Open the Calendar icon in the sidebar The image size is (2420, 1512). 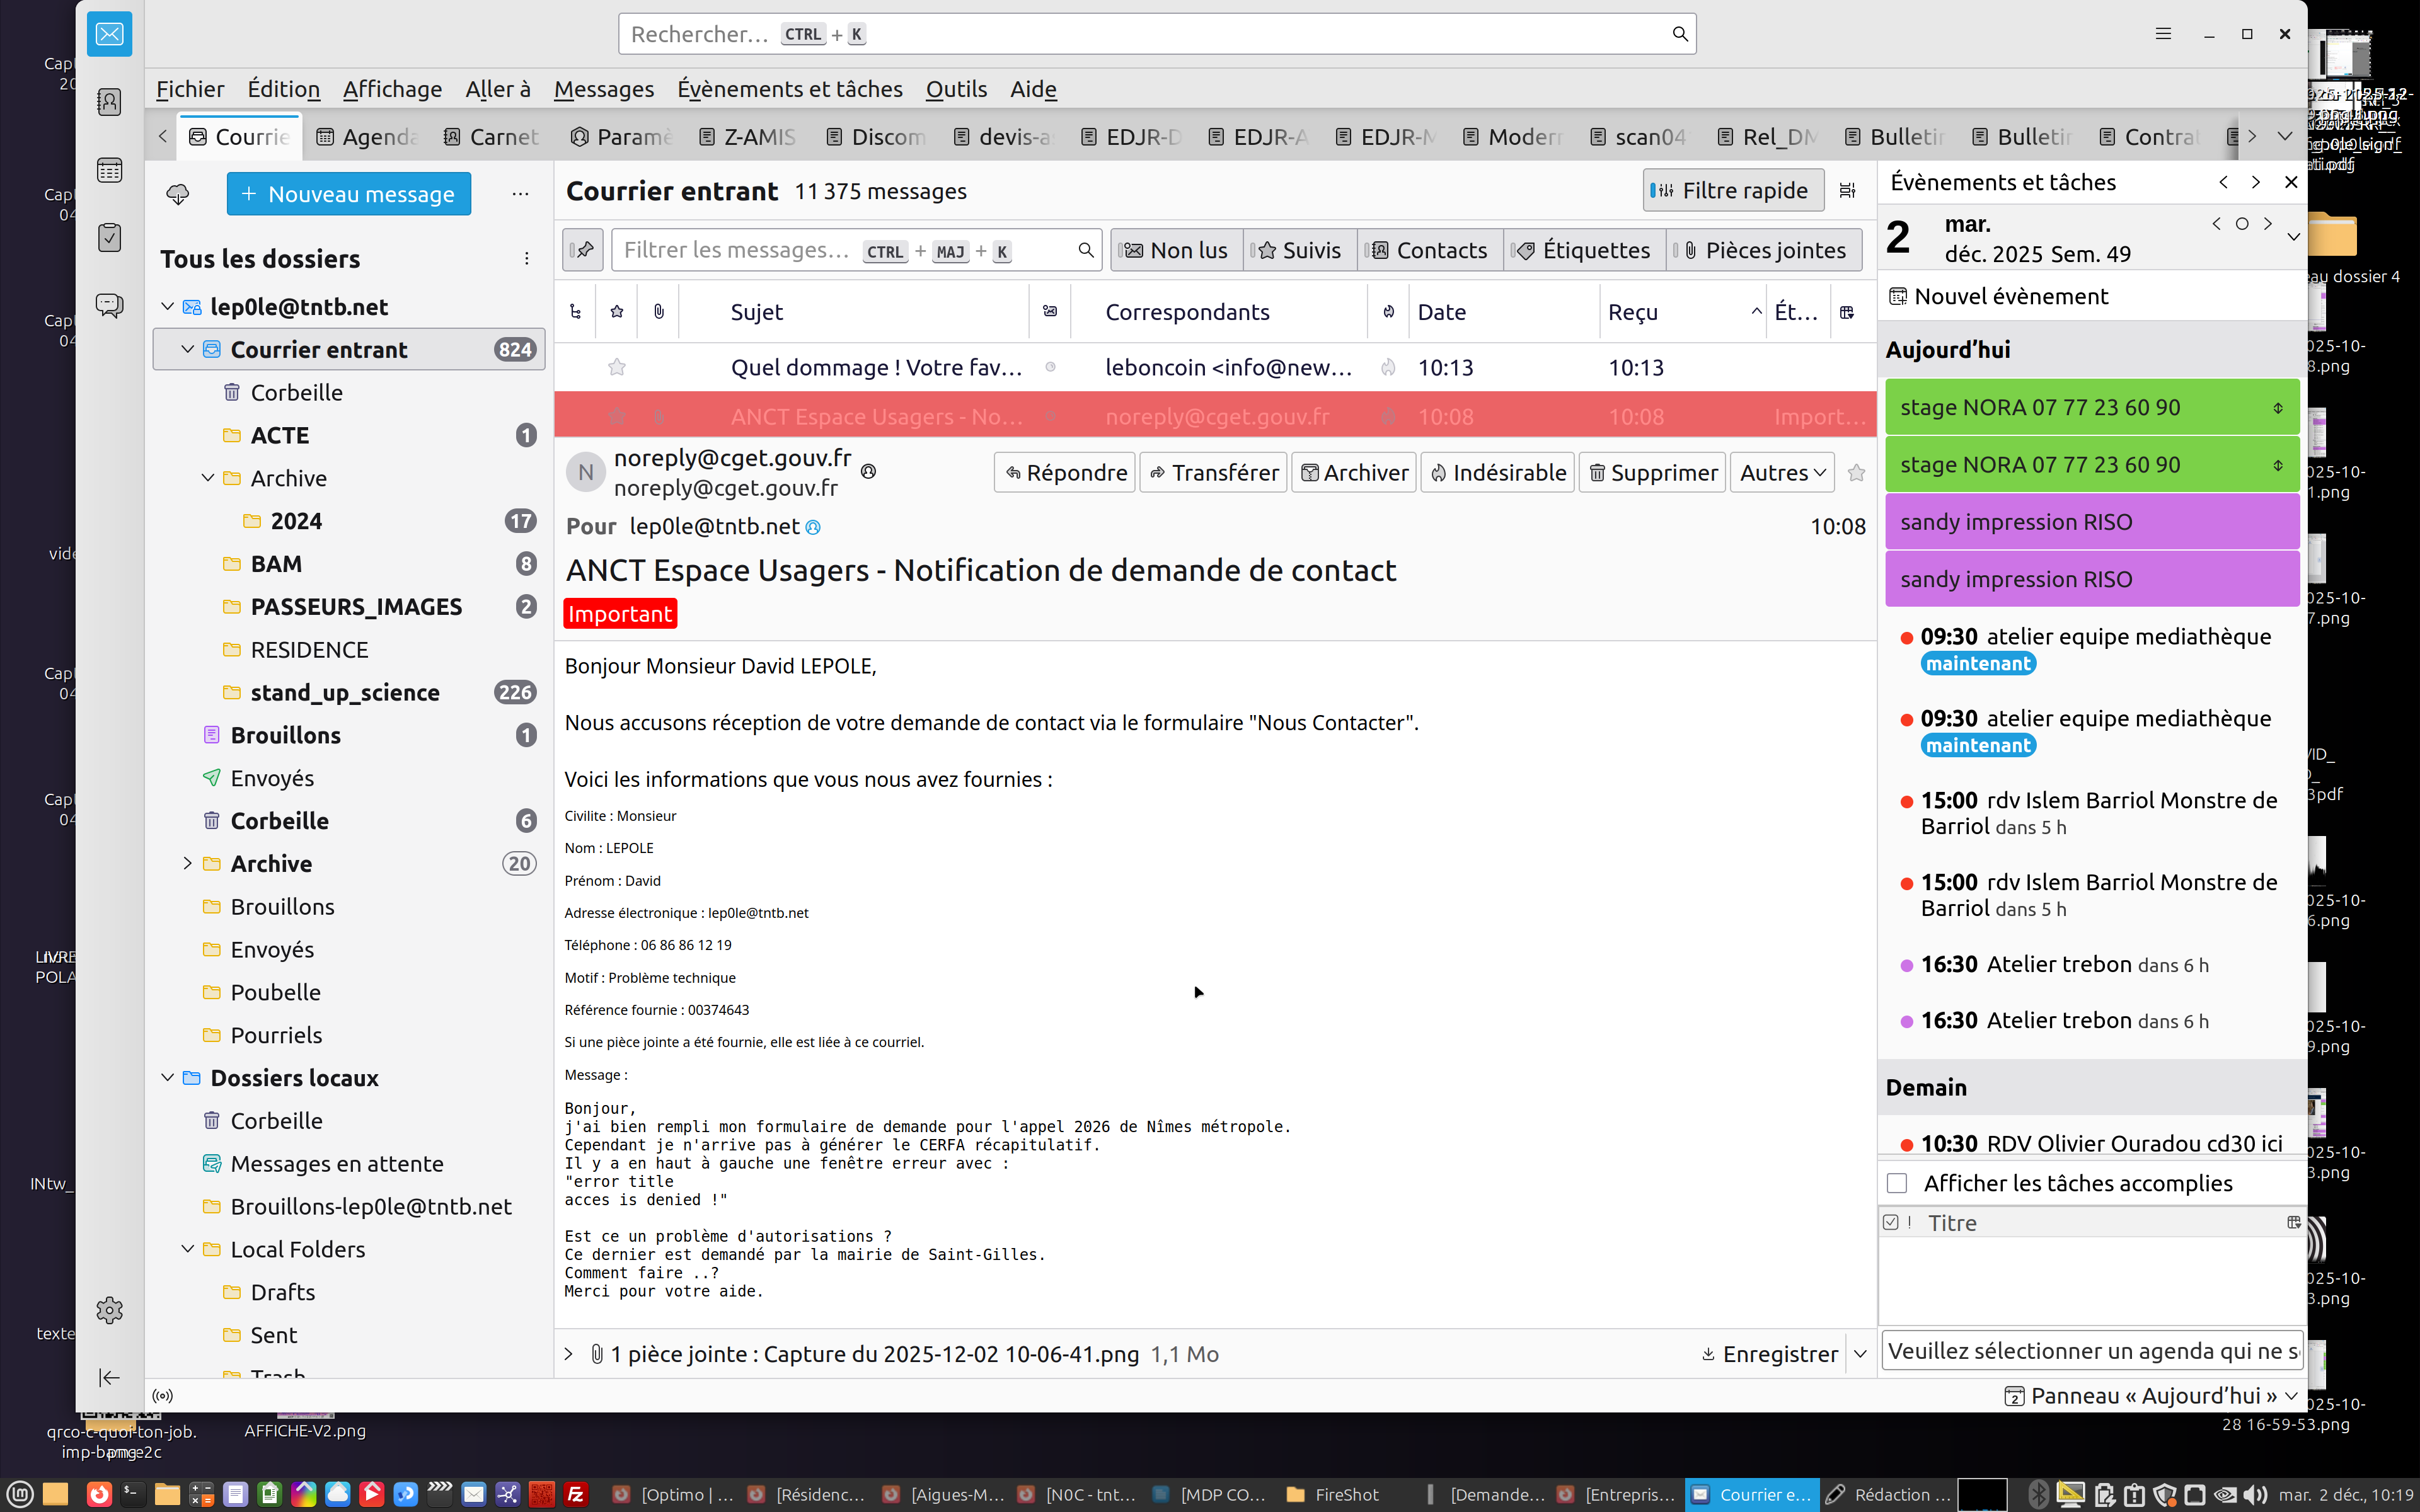(x=109, y=170)
